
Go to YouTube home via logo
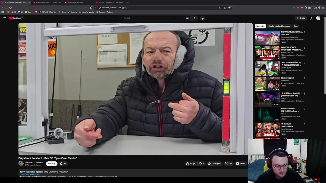pos(16,18)
